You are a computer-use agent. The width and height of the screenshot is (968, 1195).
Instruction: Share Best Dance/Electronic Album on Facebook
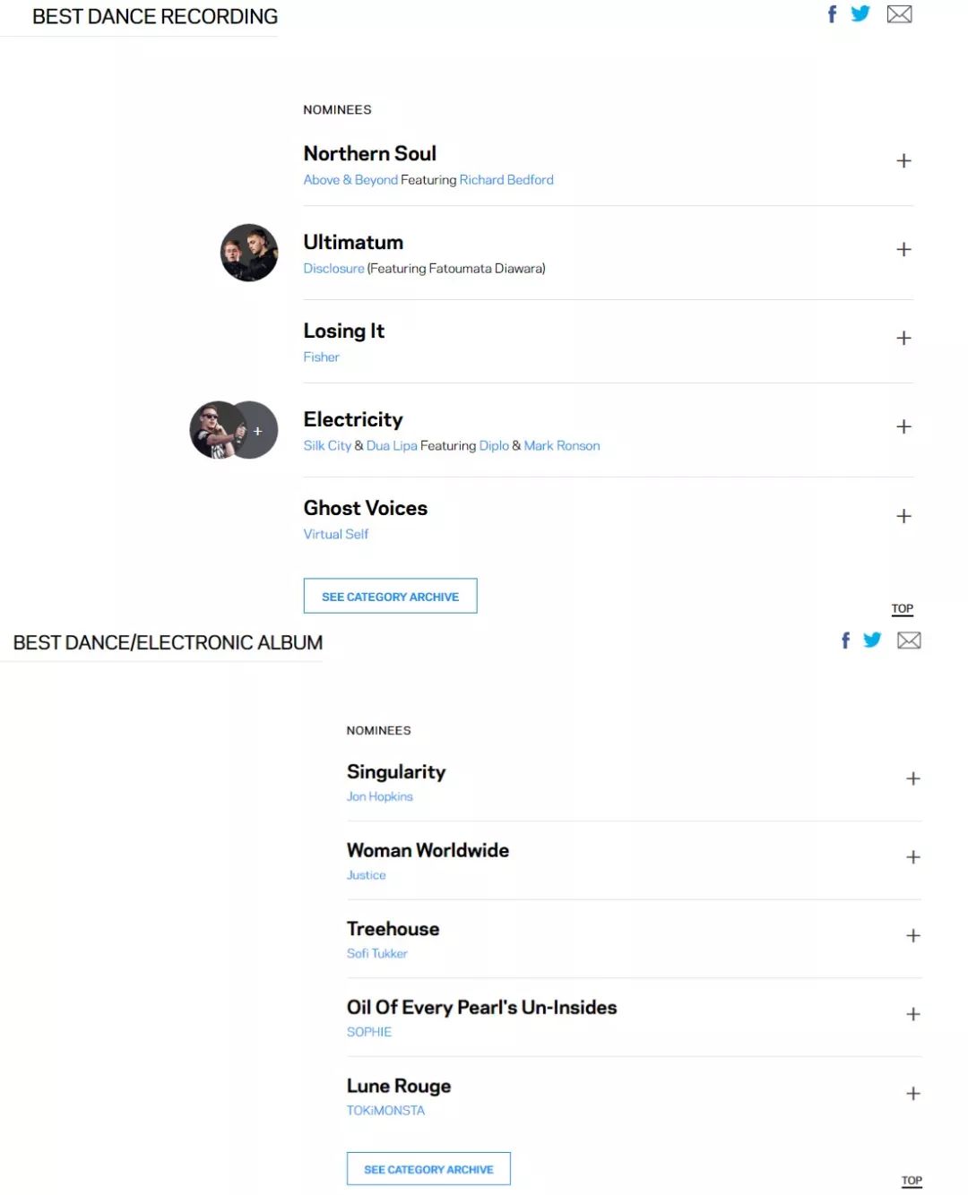845,640
